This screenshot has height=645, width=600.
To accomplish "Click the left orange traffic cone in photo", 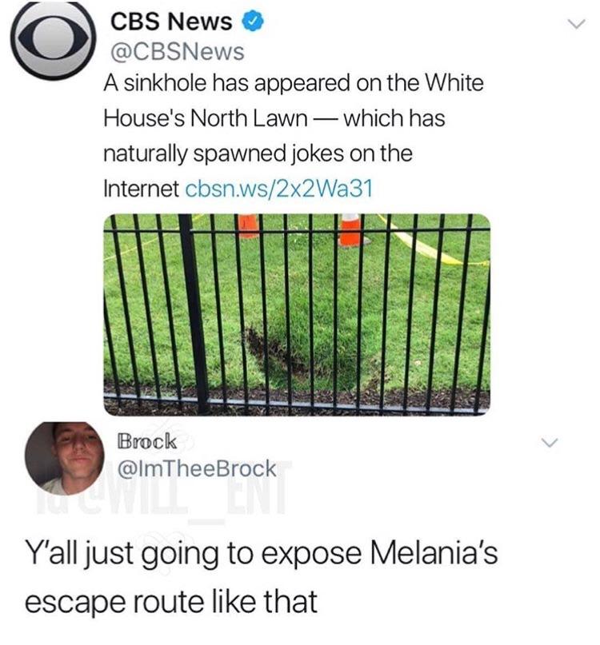I will point(248,226).
